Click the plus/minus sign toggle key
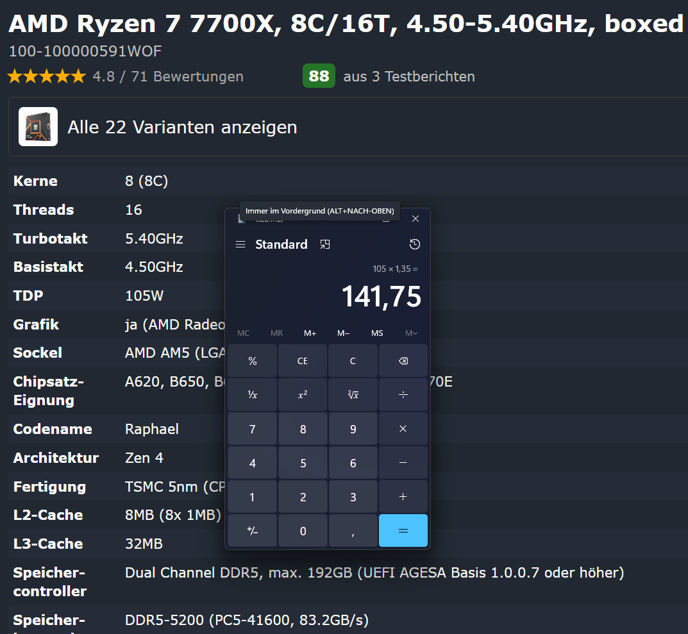This screenshot has width=688, height=634. (x=252, y=530)
